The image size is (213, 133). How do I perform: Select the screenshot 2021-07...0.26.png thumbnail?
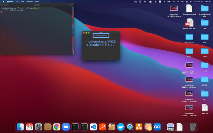[189, 65]
